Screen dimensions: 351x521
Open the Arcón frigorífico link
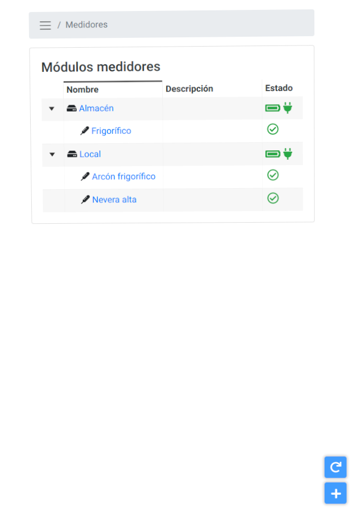coord(123,177)
